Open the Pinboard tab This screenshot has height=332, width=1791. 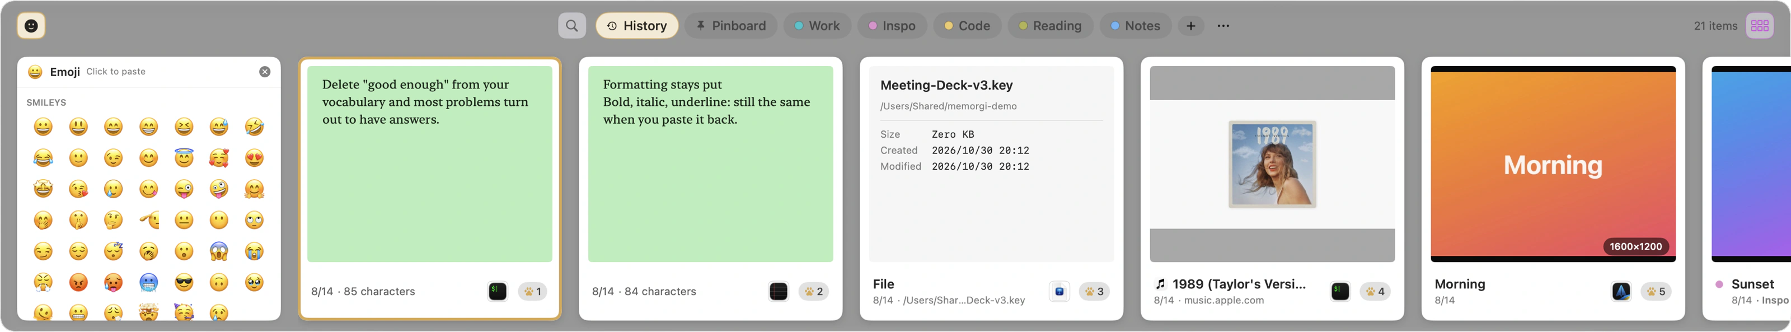[731, 26]
